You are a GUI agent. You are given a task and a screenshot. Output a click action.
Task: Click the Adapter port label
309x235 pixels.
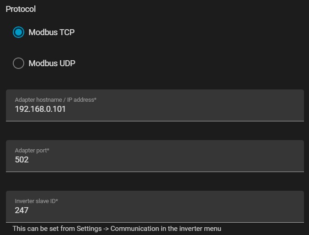click(32, 151)
